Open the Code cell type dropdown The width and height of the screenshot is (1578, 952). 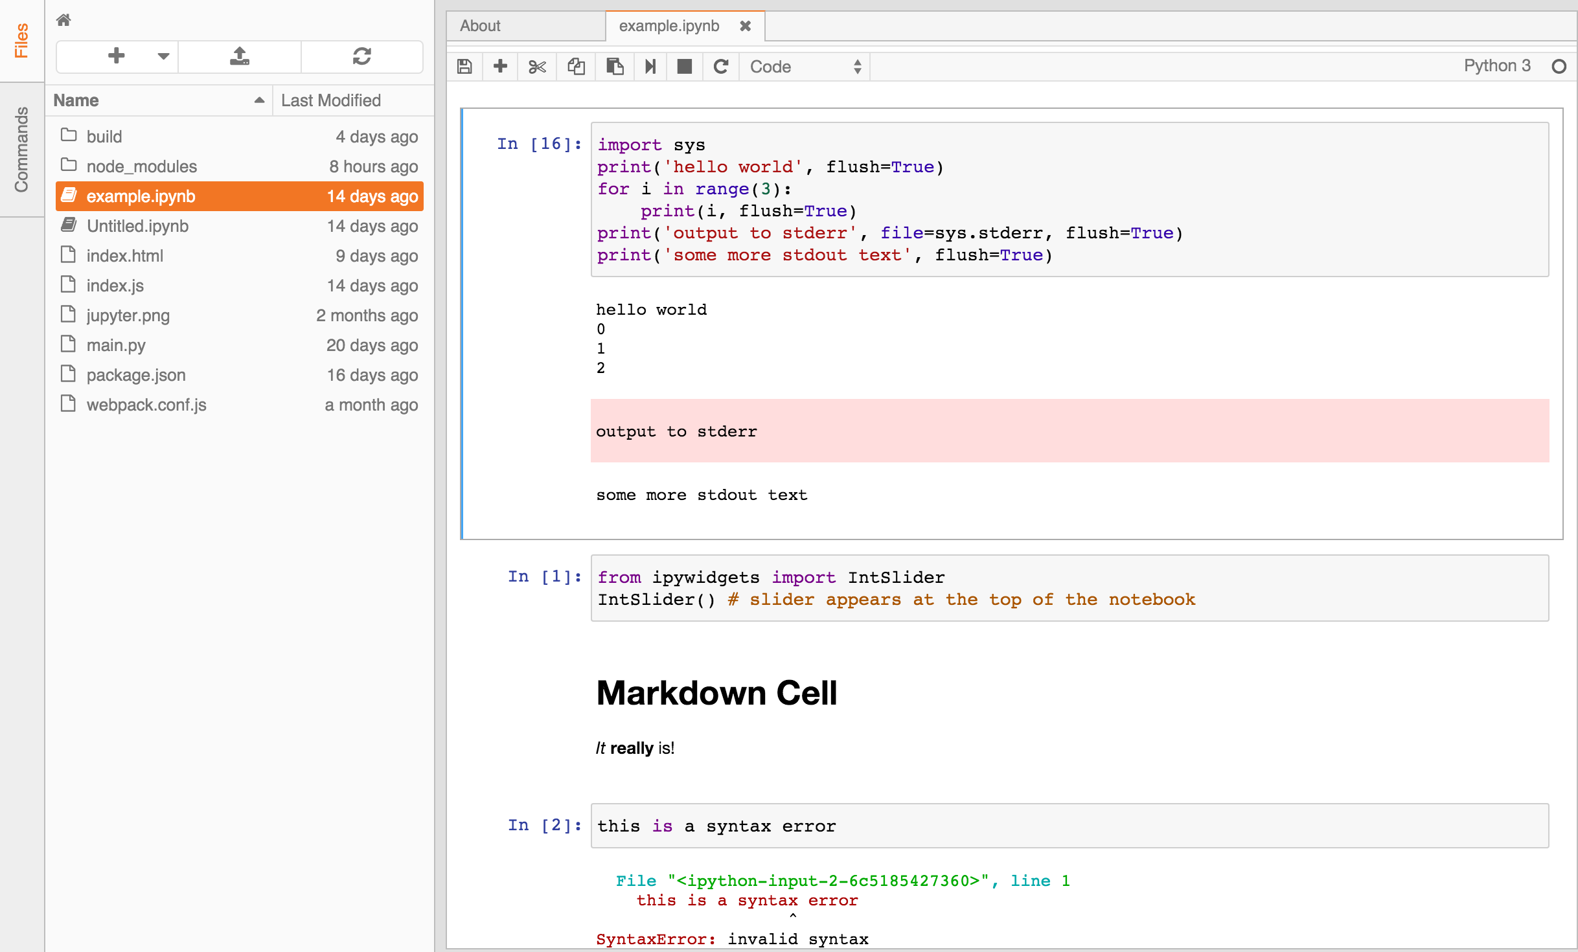pos(803,66)
